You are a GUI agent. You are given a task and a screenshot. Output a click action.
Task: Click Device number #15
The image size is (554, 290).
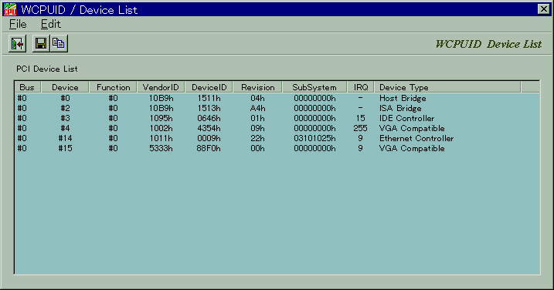pyautogui.click(x=65, y=149)
